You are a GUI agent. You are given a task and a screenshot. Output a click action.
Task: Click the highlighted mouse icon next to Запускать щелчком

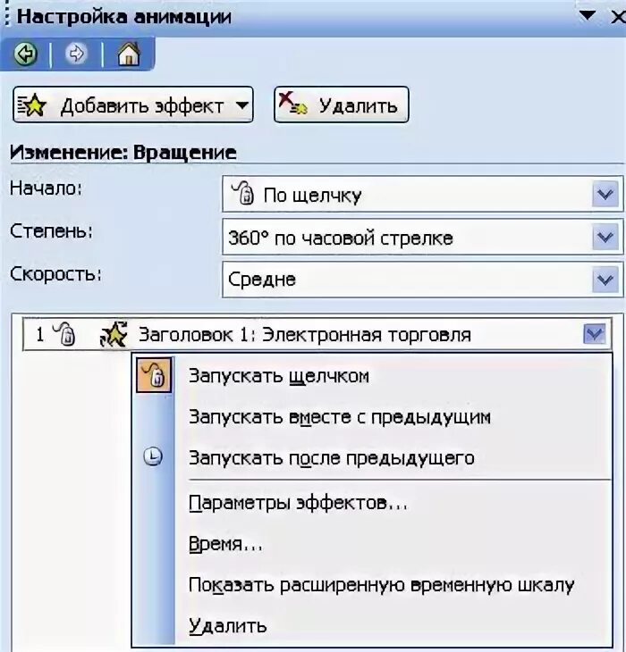154,375
